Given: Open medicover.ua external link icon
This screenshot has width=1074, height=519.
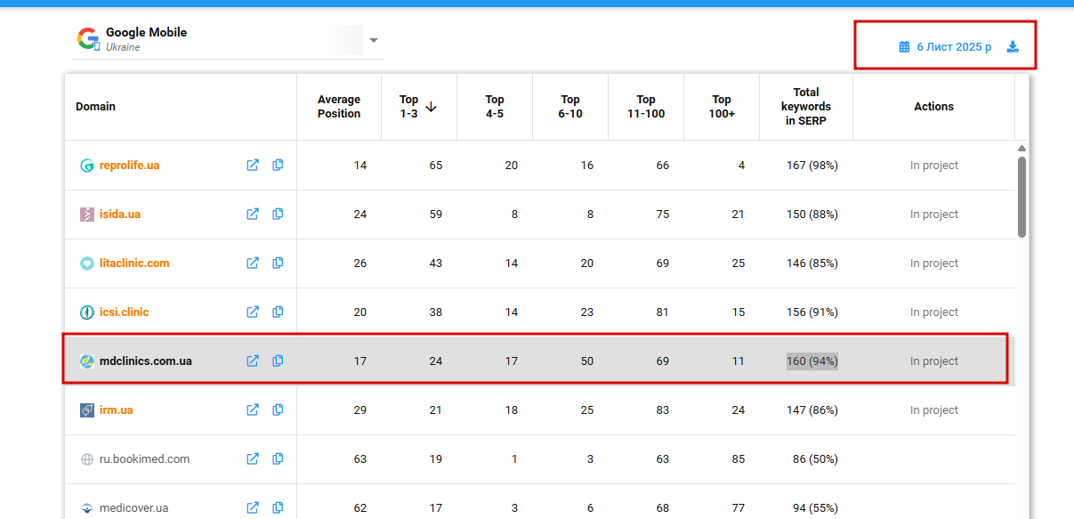Looking at the screenshot, I should point(253,507).
